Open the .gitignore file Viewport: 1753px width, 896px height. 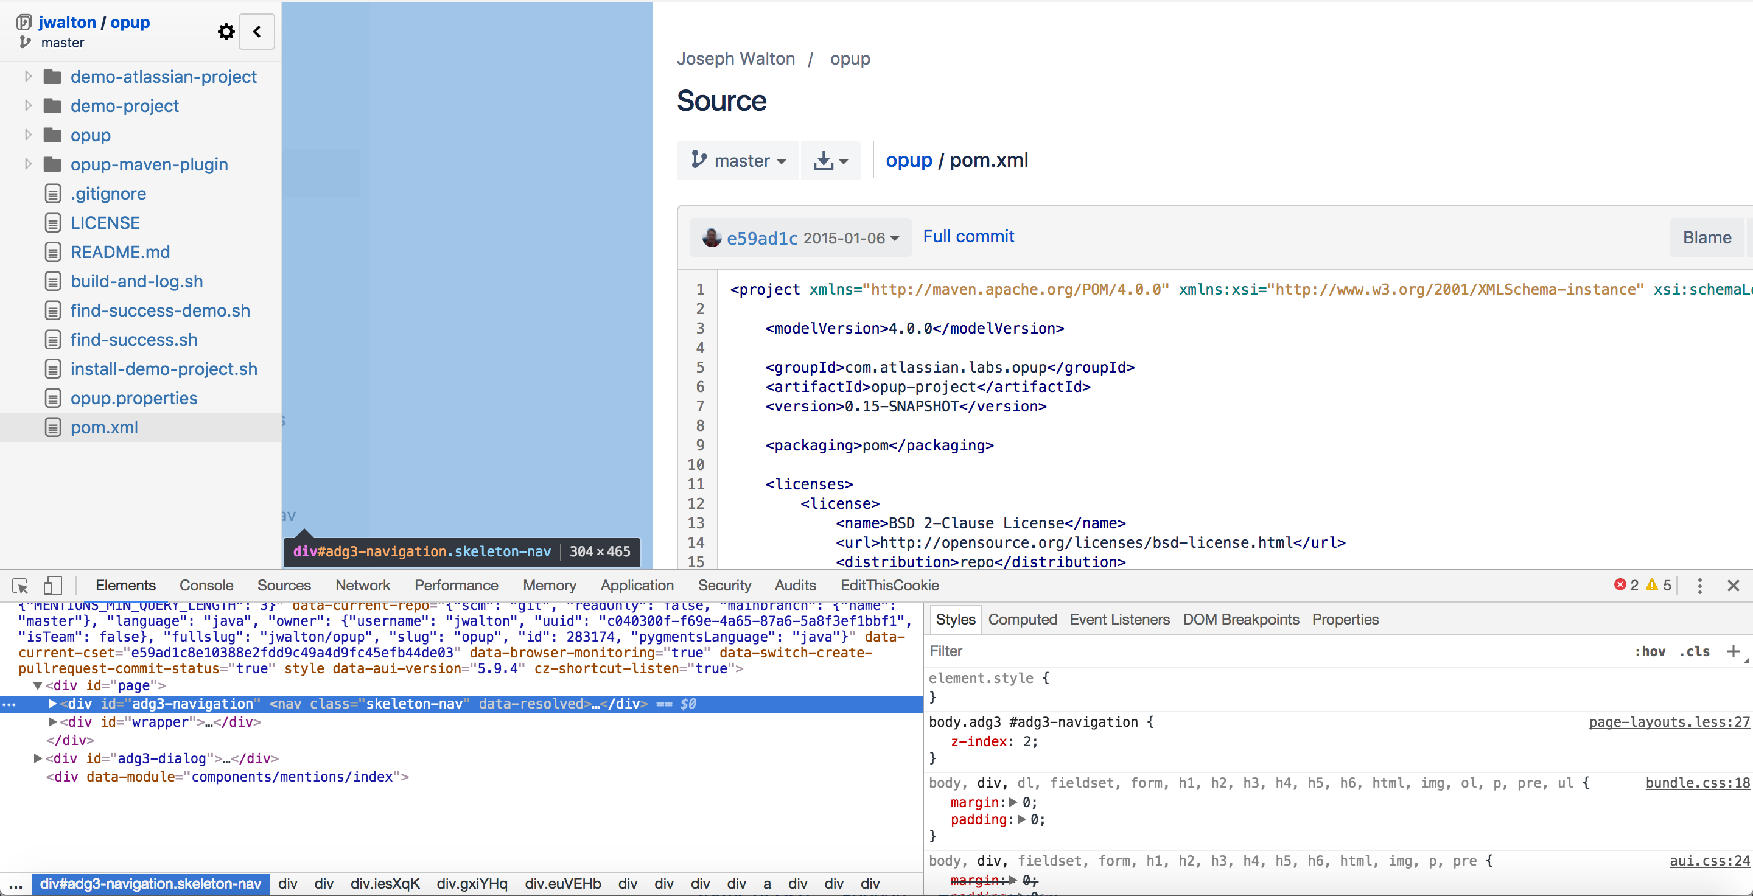108,193
